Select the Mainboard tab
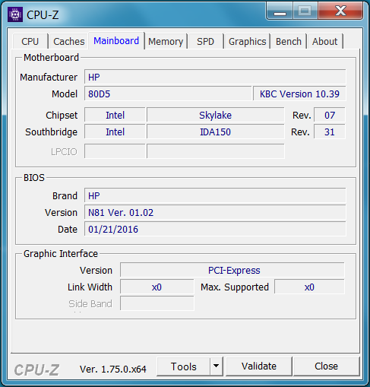370x387 pixels. tap(116, 40)
